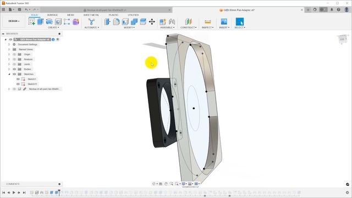Click the Insert image icon
The image size is (352, 198).
point(224,22)
